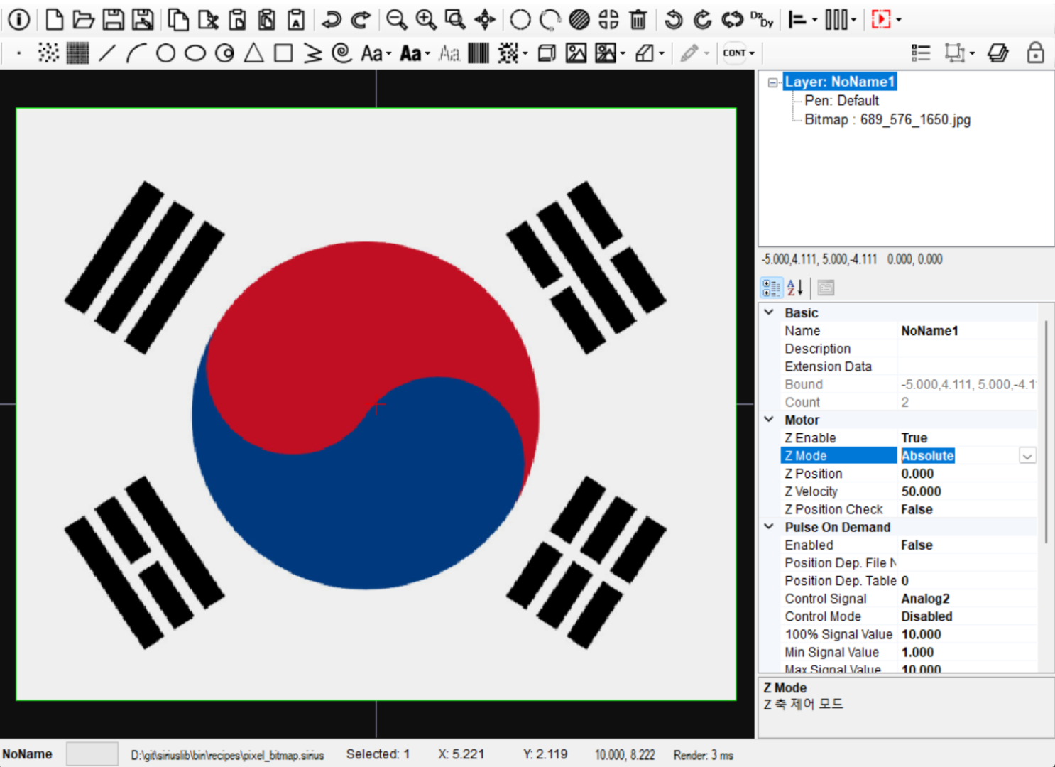Select the Pen: Default tree item

(841, 101)
